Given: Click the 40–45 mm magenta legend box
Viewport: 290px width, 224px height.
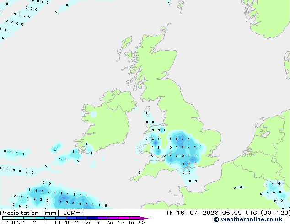Looking at the screenshot, I should coord(124,218).
